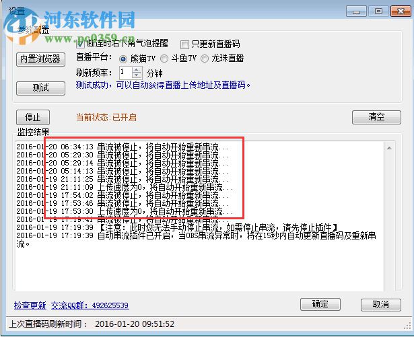
Task: Click the log entry at 05:14:13
Action: (123, 172)
